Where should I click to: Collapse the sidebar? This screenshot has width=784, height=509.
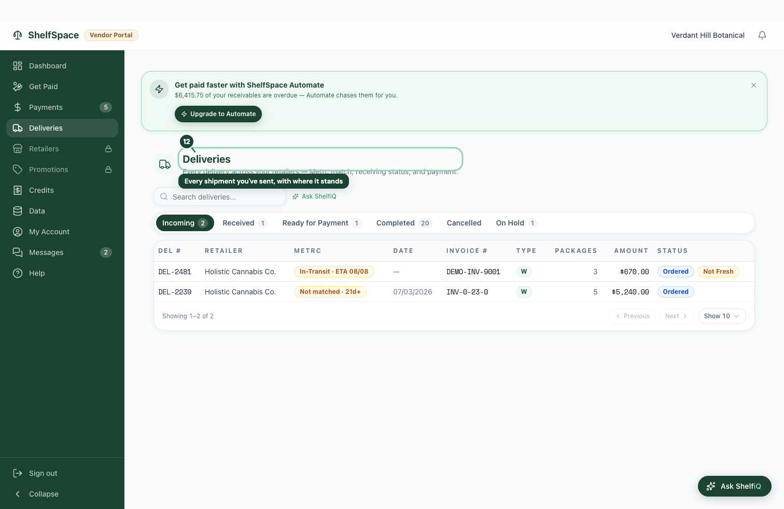click(x=62, y=494)
